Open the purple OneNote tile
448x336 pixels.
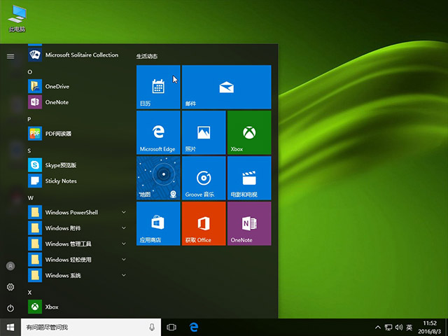point(248,223)
